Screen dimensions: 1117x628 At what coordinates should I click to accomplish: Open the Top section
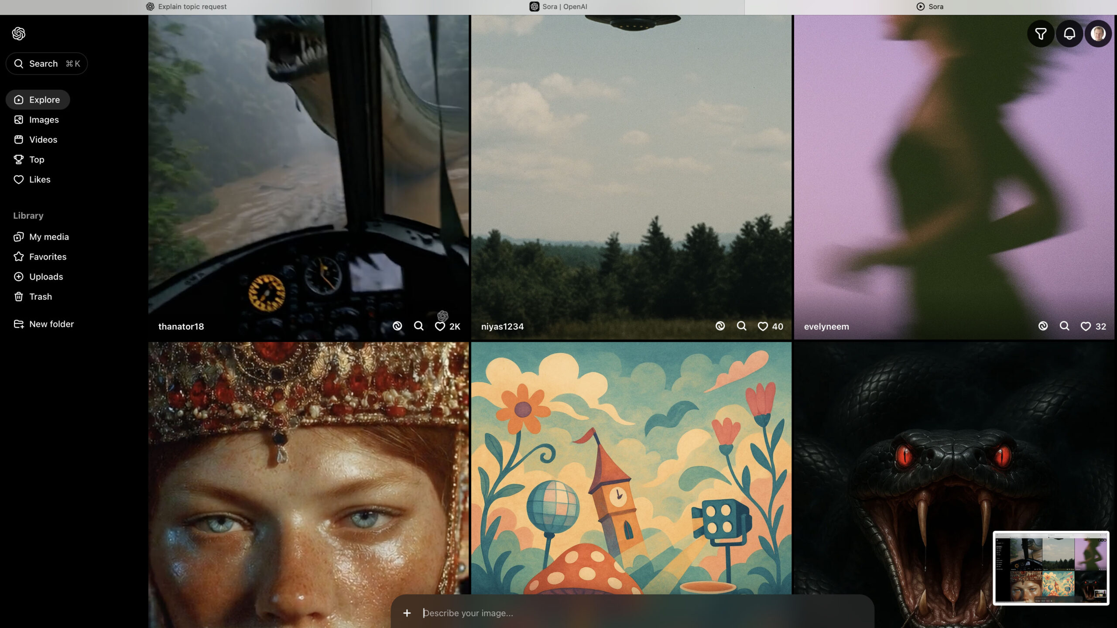point(37,160)
